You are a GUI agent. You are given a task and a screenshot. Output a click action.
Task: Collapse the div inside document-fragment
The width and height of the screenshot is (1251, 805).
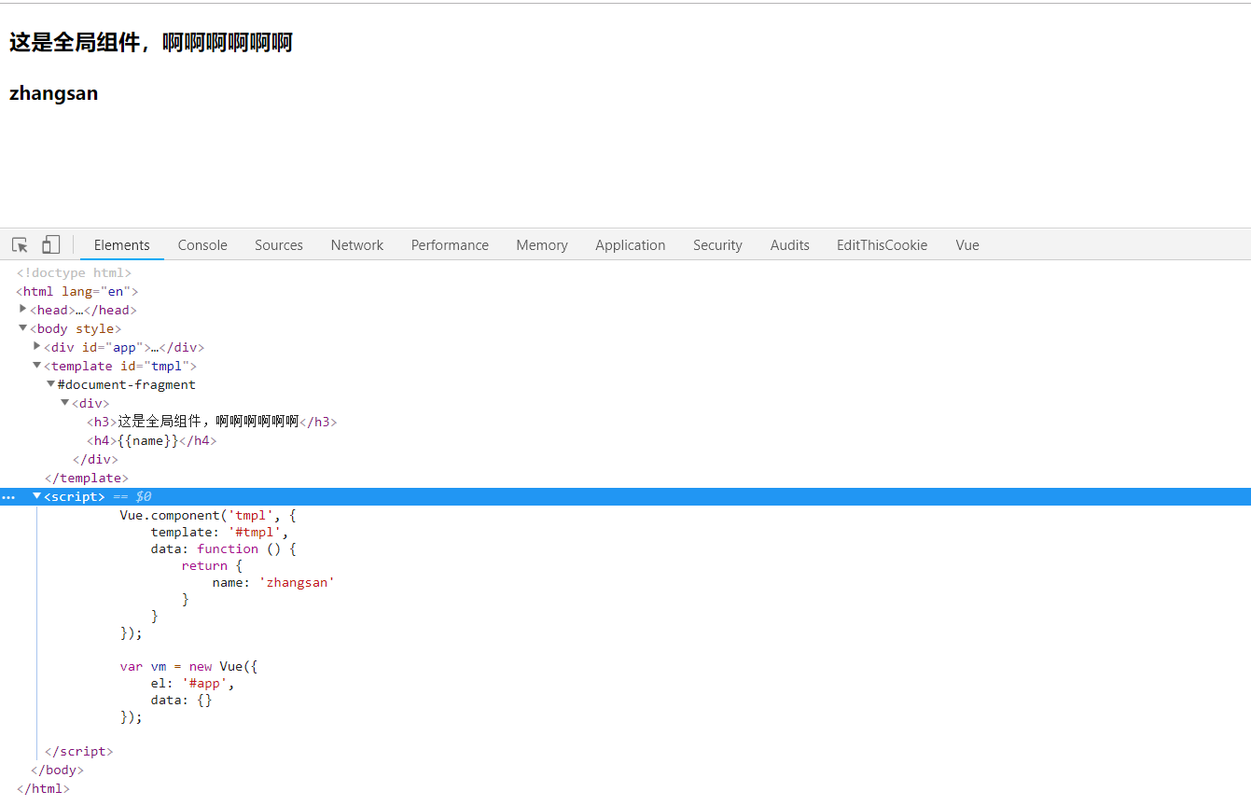(x=65, y=402)
